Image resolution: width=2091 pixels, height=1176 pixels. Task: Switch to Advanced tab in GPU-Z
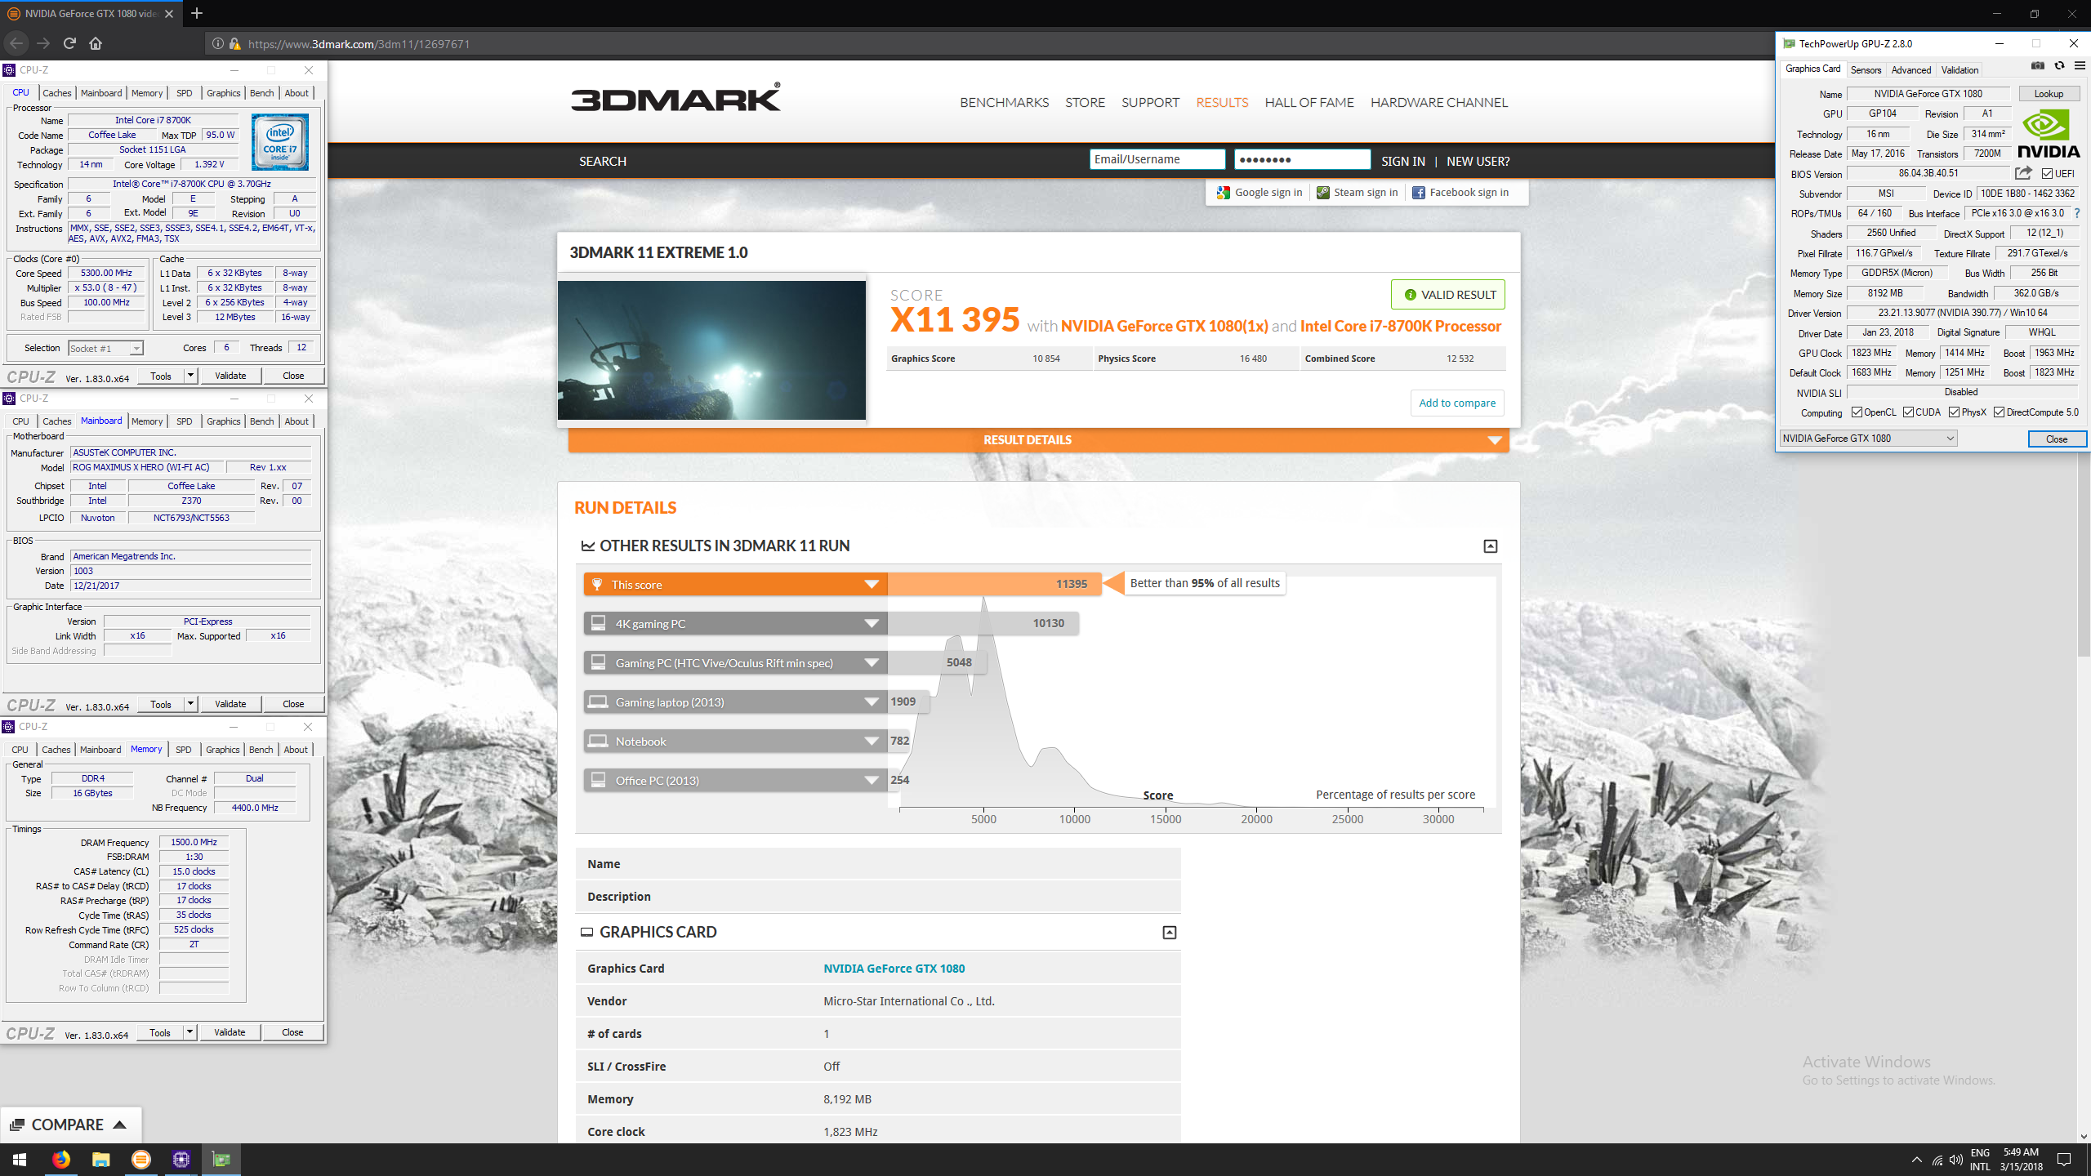1911,70
